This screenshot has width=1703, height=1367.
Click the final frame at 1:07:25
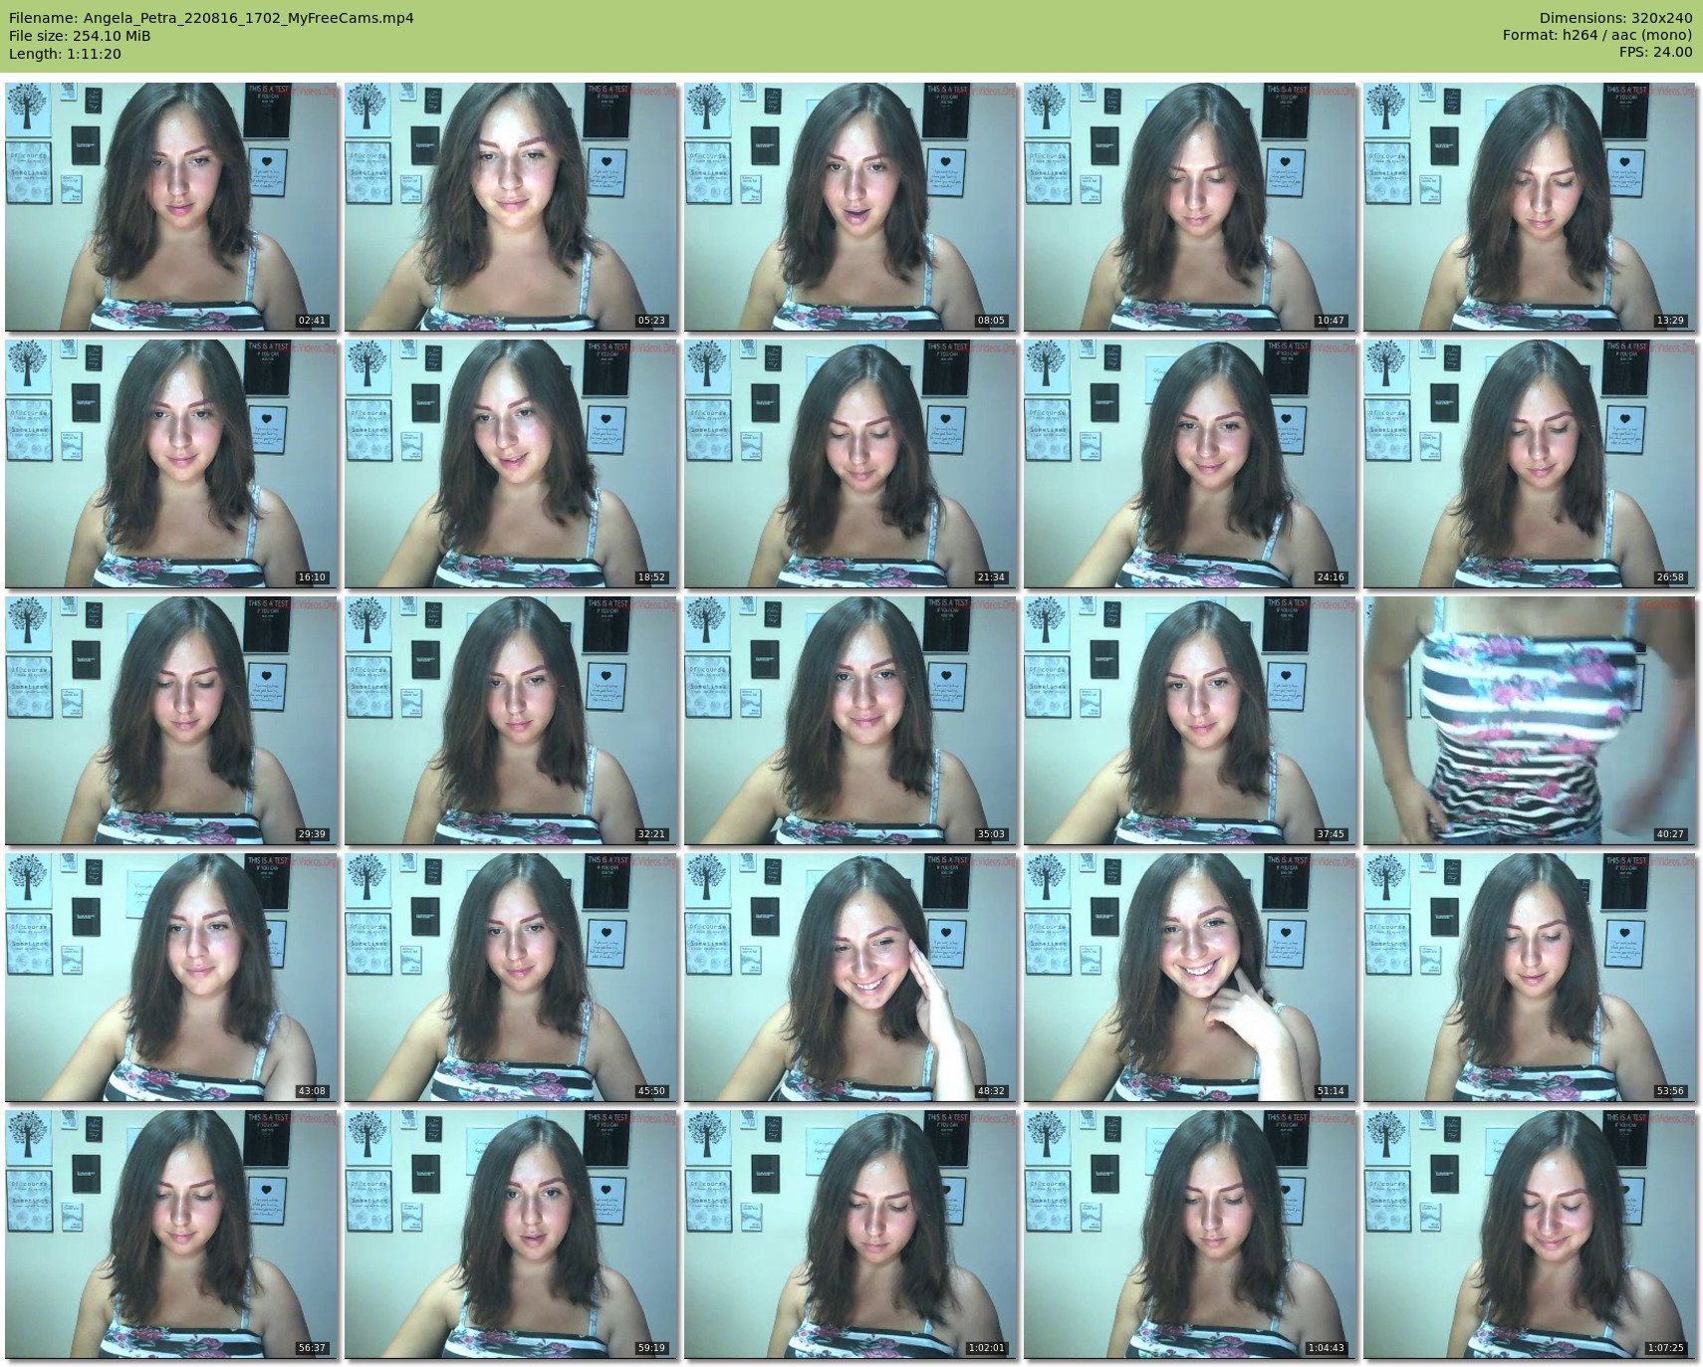tap(1530, 1234)
